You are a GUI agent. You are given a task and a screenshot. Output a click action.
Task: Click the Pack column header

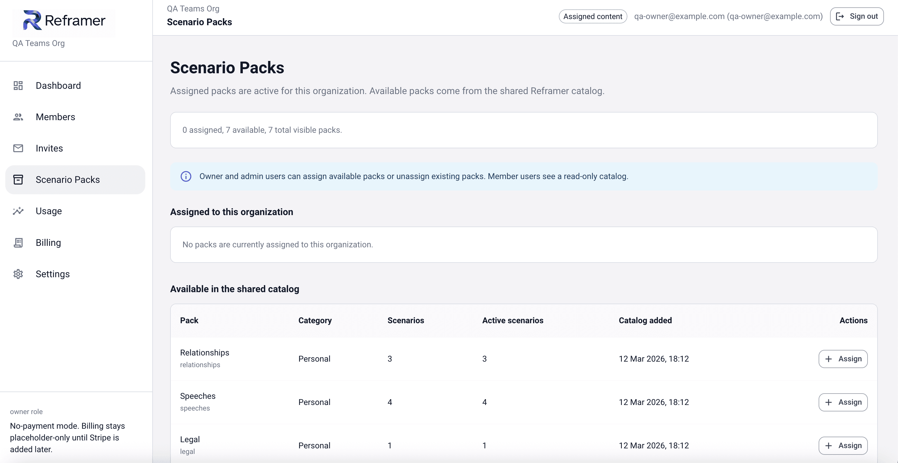tap(189, 320)
